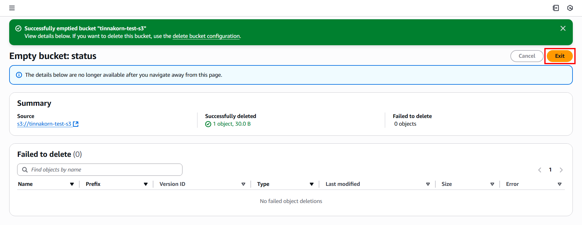This screenshot has height=225, width=582.
Task: Focus the Find objects by name field
Action: (x=104, y=170)
